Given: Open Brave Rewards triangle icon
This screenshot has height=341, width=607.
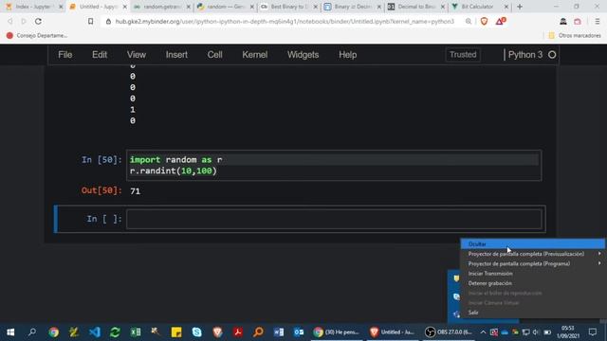Looking at the screenshot, I should tap(500, 22).
